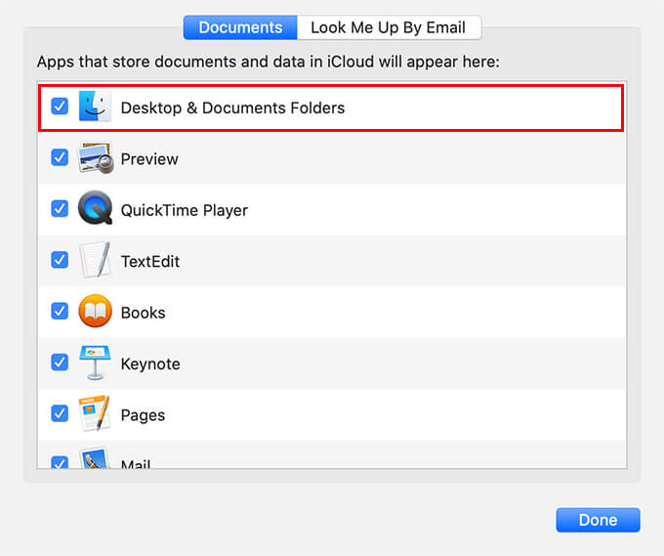Image resolution: width=664 pixels, height=556 pixels.
Task: Click the Finder icon for Desktop & Documents Folders
Action: click(x=95, y=107)
